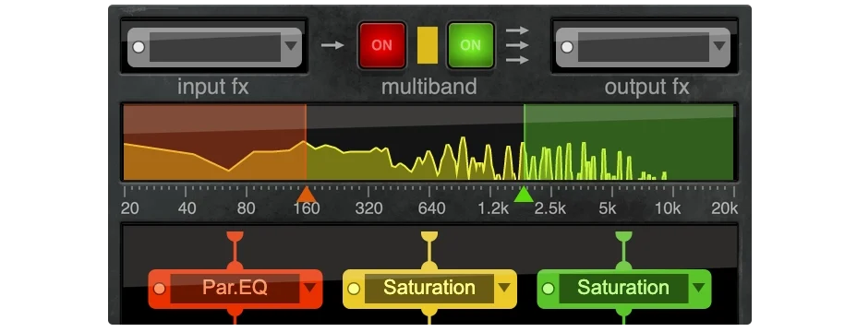Open the output fx dropdown arrow

(x=719, y=46)
